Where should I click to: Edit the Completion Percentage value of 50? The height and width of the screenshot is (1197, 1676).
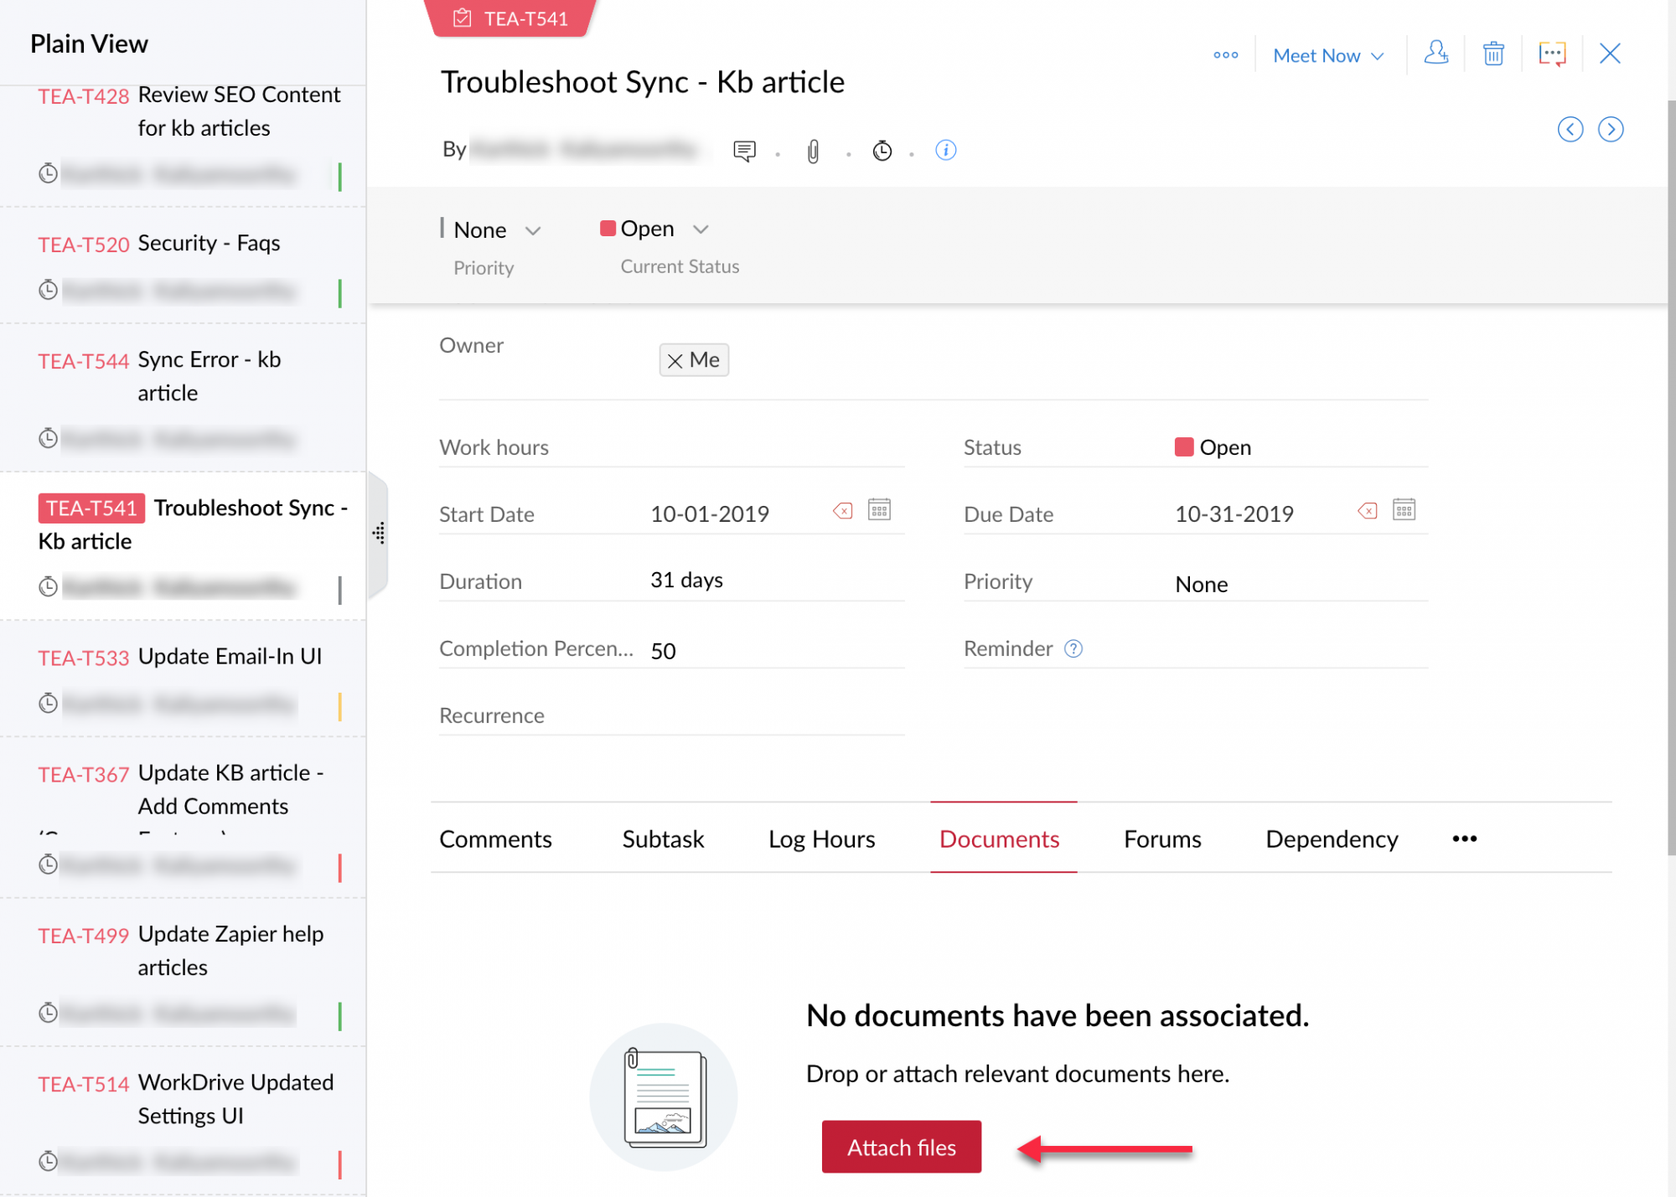click(x=663, y=650)
